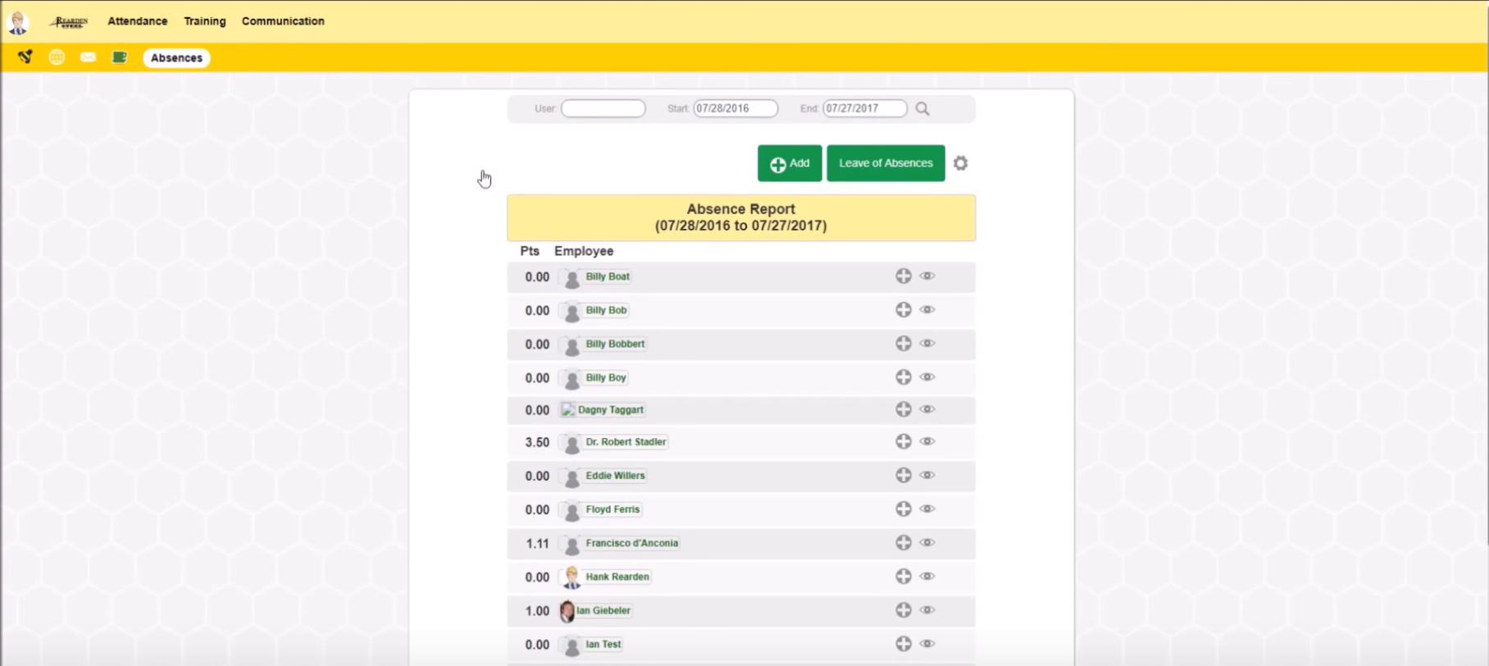The image size is (1489, 666).
Task: View absences of Ian Giebeler
Action: 927,610
